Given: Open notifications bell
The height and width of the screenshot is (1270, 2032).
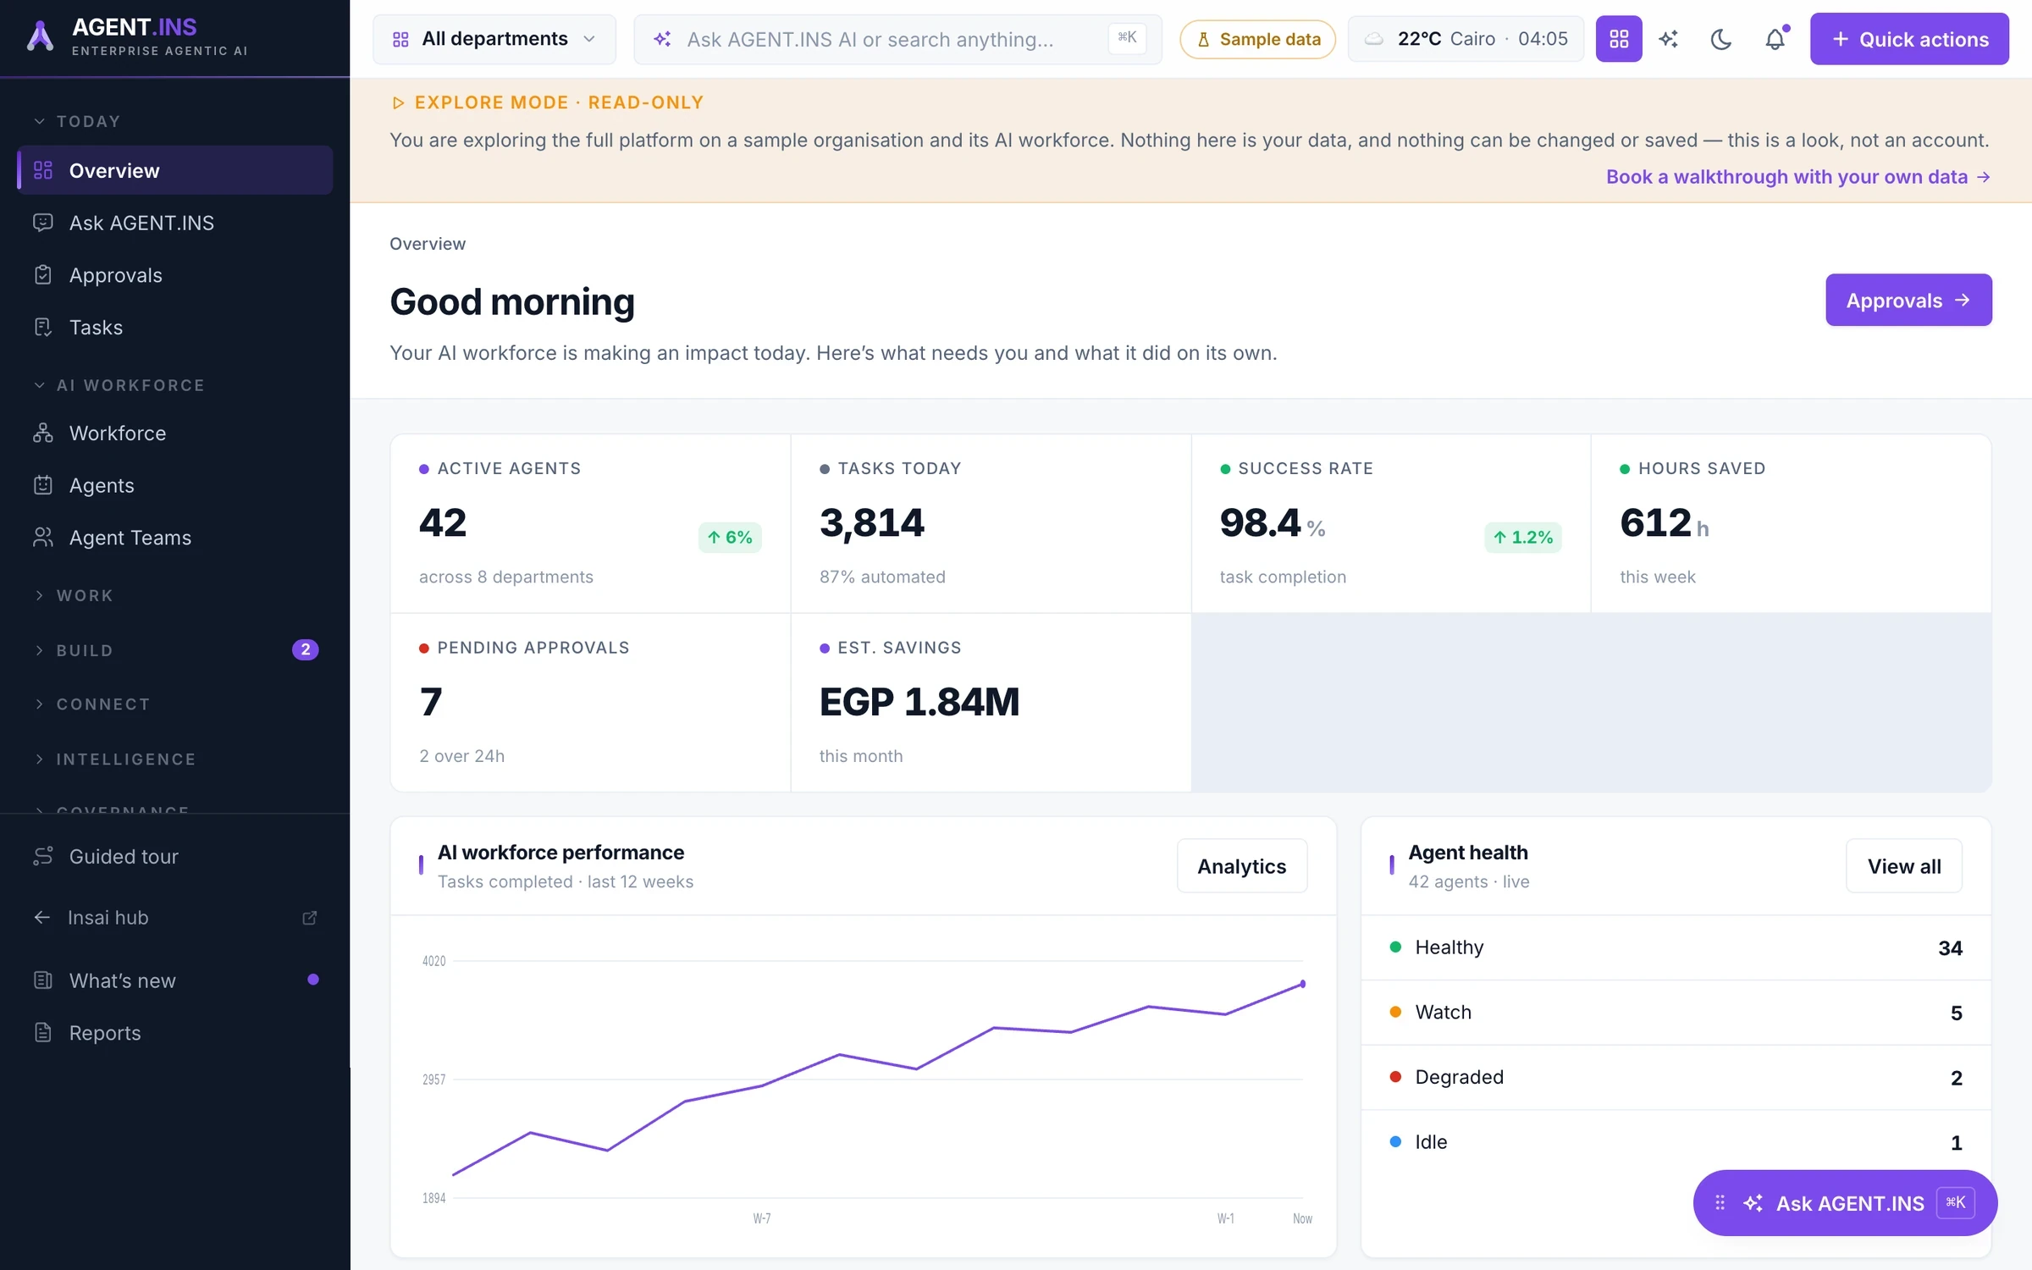Looking at the screenshot, I should 1775,39.
